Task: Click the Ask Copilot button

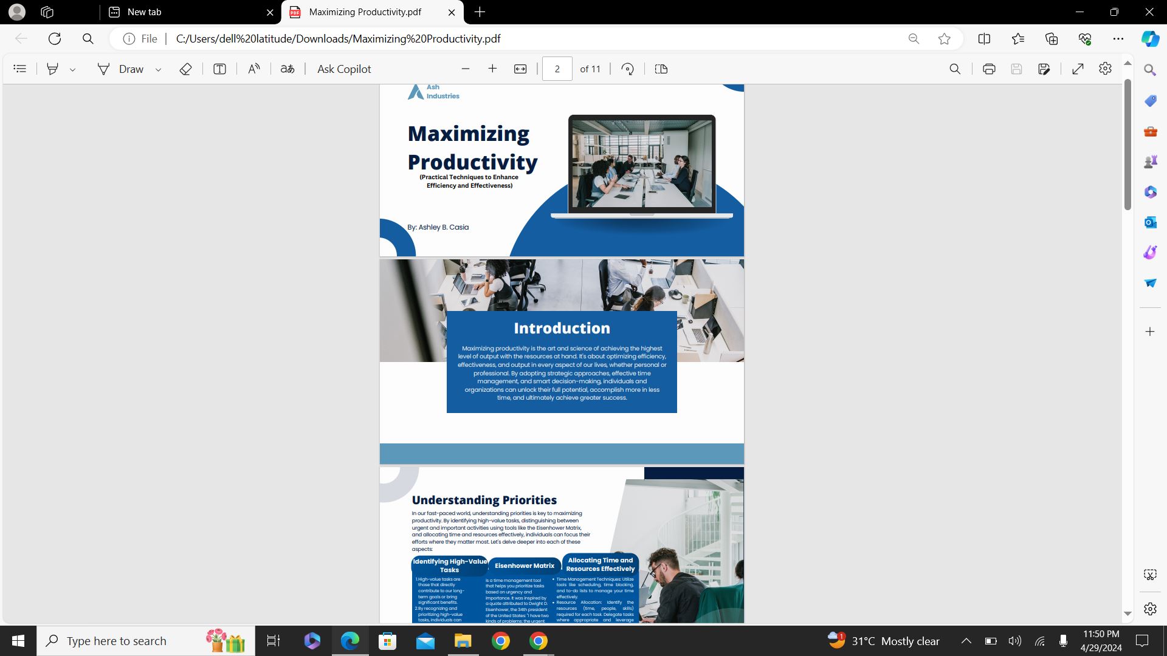Action: pyautogui.click(x=344, y=69)
